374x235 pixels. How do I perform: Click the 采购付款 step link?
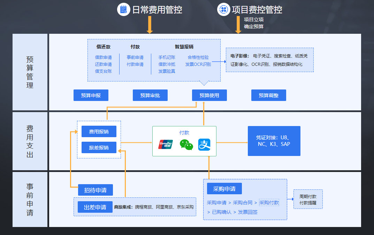pyautogui.click(x=269, y=203)
